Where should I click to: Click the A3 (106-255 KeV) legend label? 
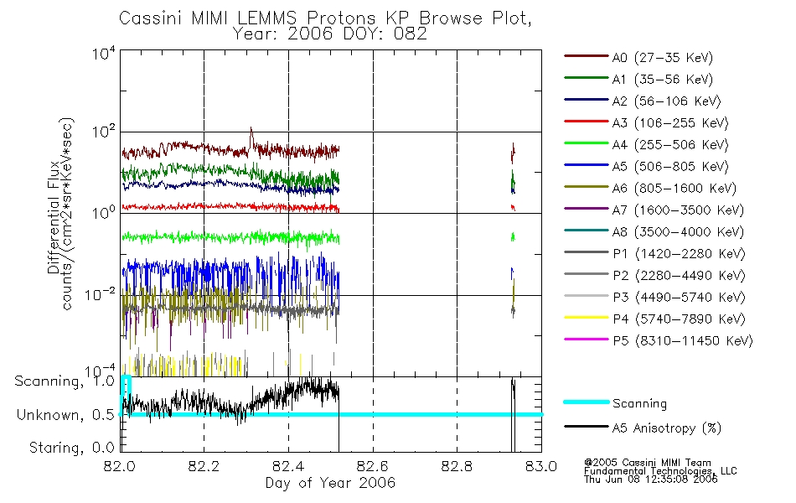pos(670,123)
